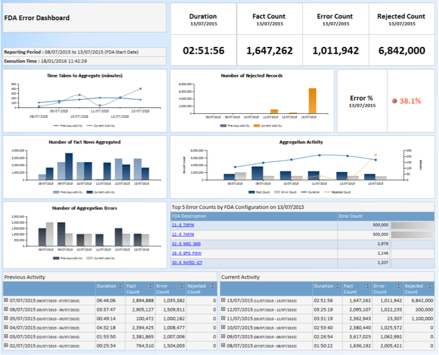Click the tall orange 13/07/2015 bar in Rejected Records chart
The height and width of the screenshot is (355, 439).
tap(312, 101)
